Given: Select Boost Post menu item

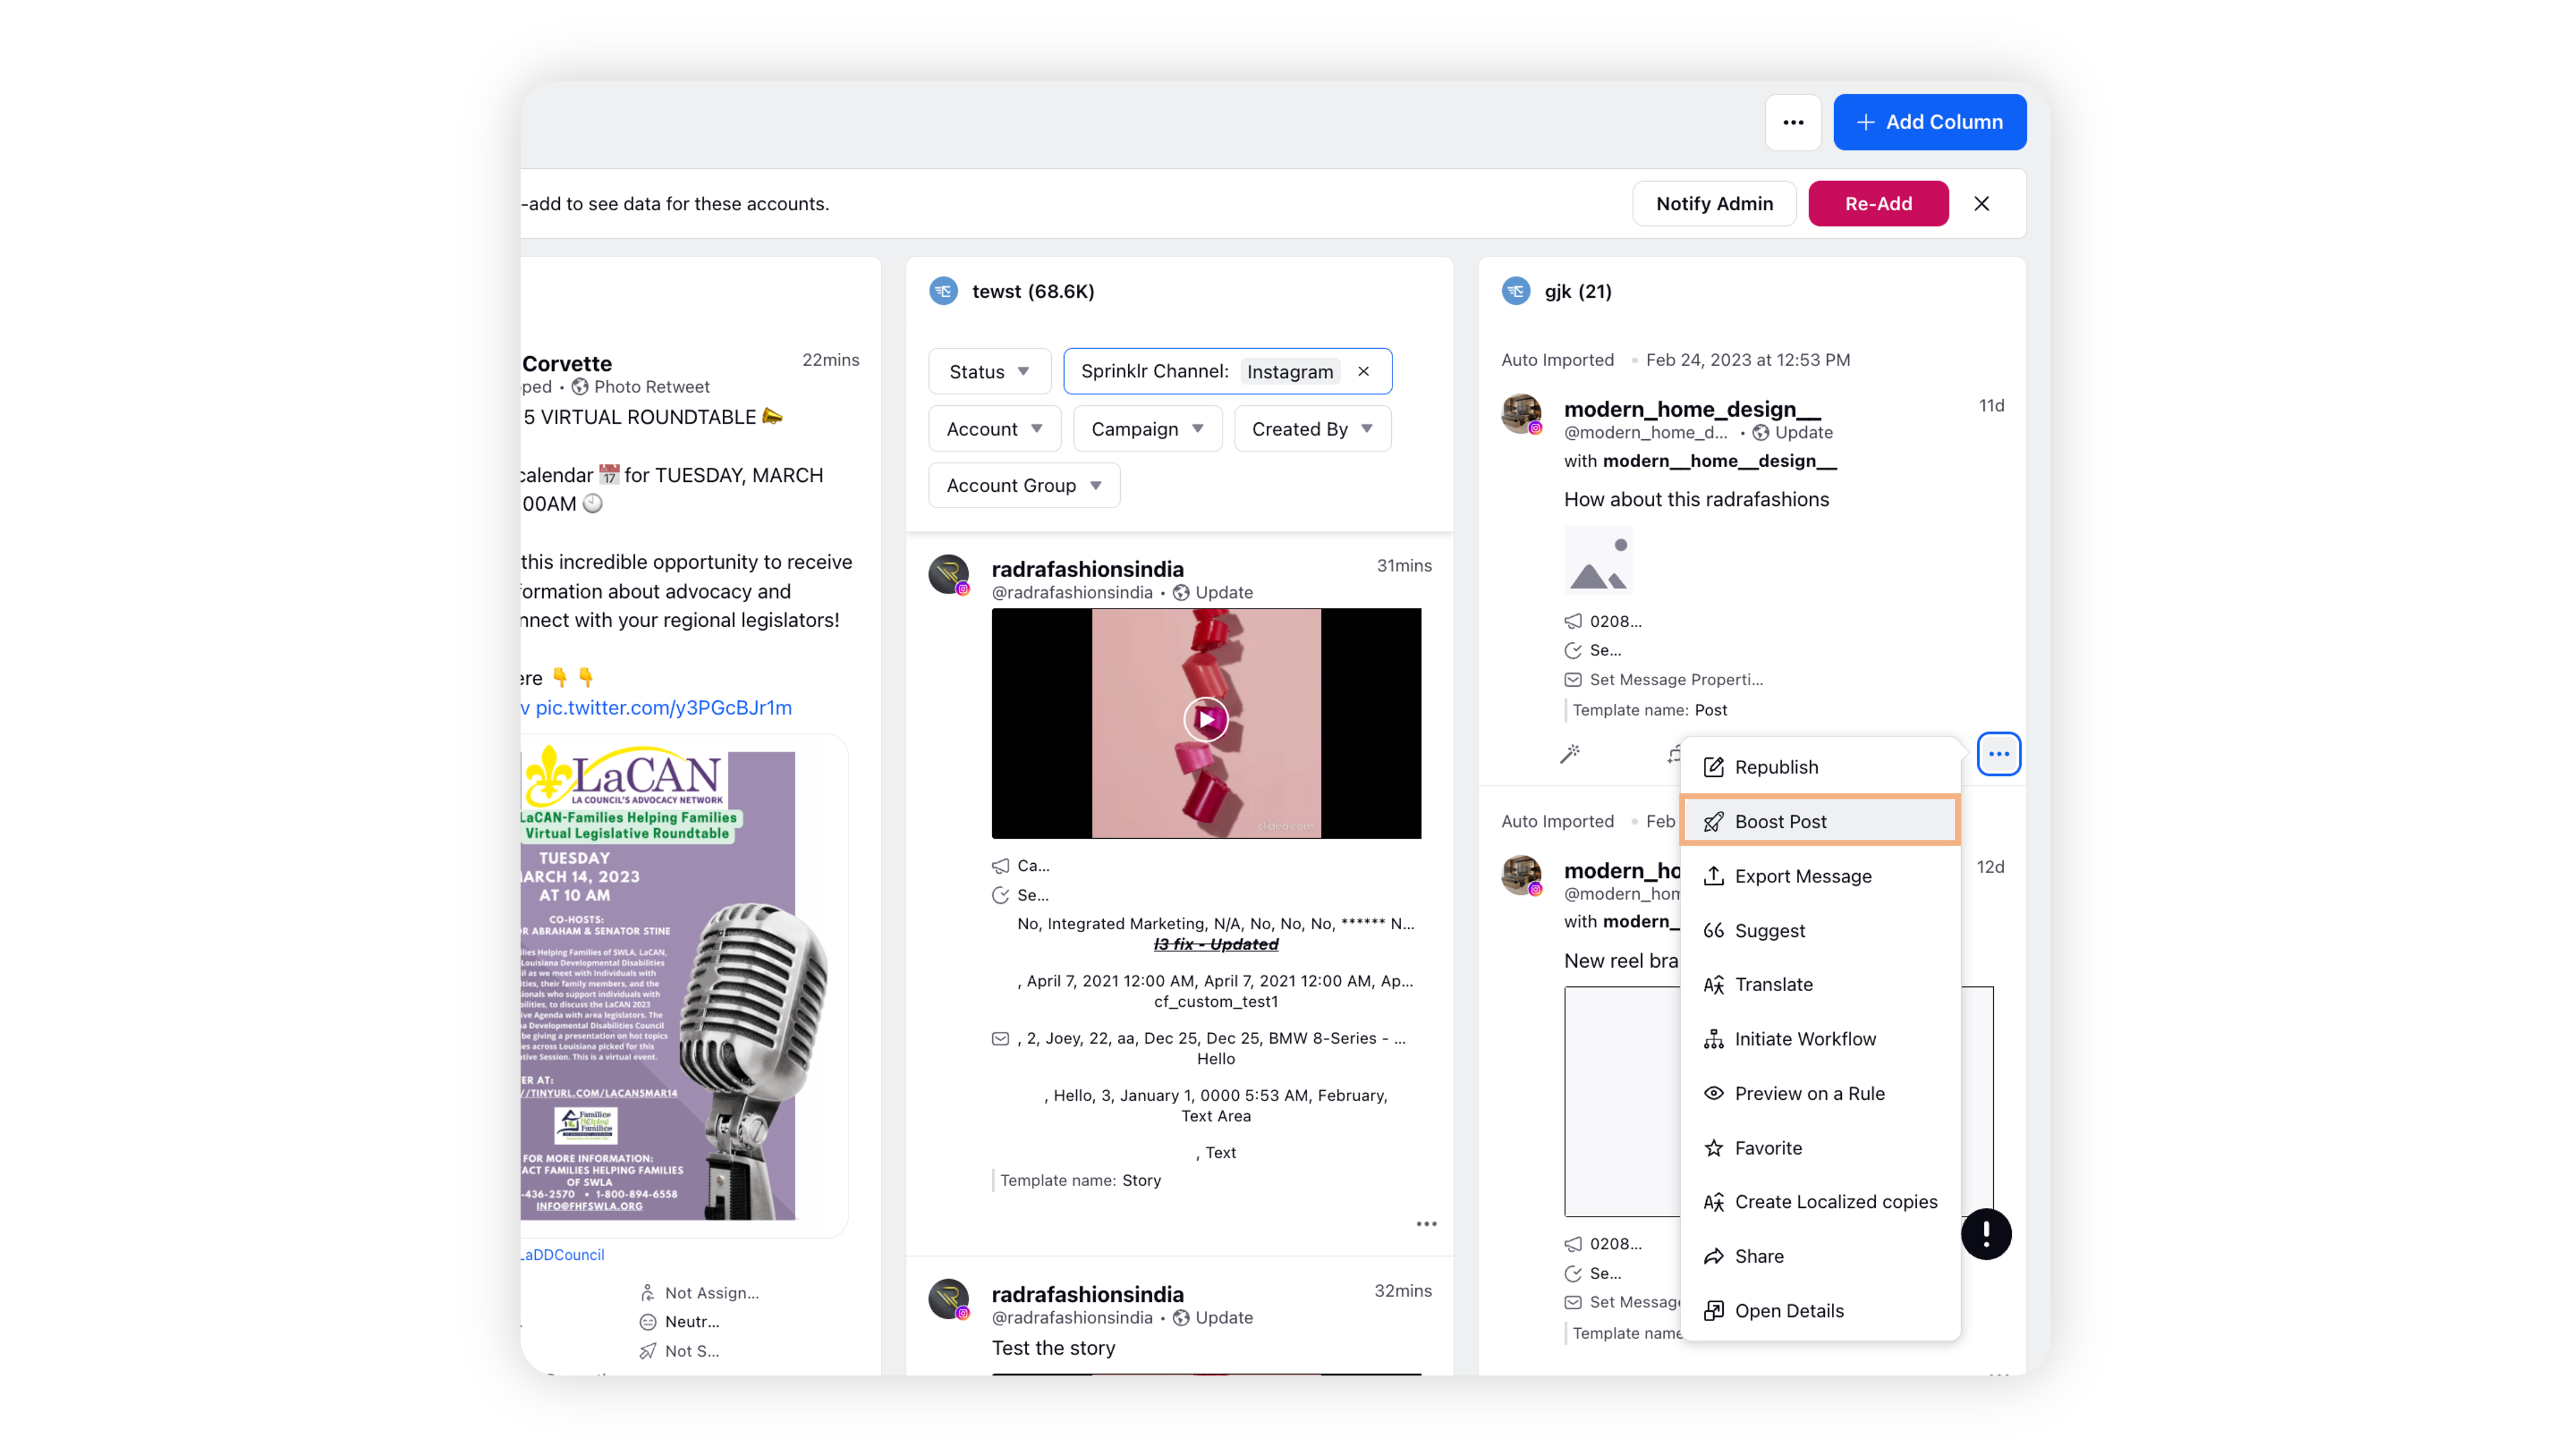Looking at the screenshot, I should point(1820,821).
